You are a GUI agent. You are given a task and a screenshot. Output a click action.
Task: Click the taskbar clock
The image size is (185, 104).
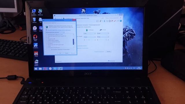(138, 68)
